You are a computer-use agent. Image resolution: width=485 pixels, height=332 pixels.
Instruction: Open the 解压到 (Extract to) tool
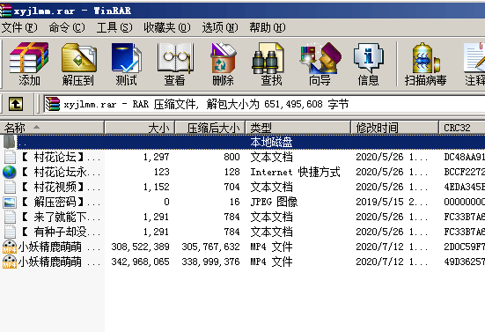tap(78, 64)
